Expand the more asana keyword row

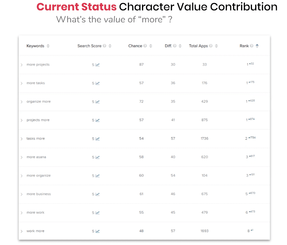tap(22, 157)
